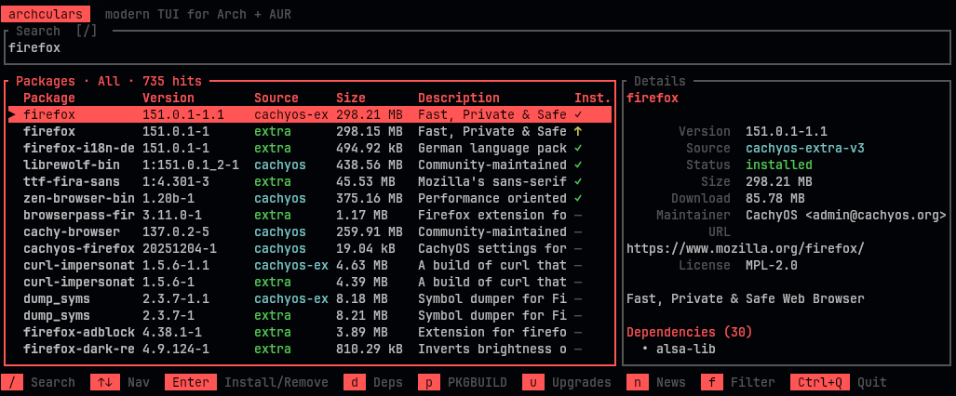Select curl-impersonat row version 1.5.6-1
Image resolution: width=956 pixels, height=396 pixels.
coord(310,282)
